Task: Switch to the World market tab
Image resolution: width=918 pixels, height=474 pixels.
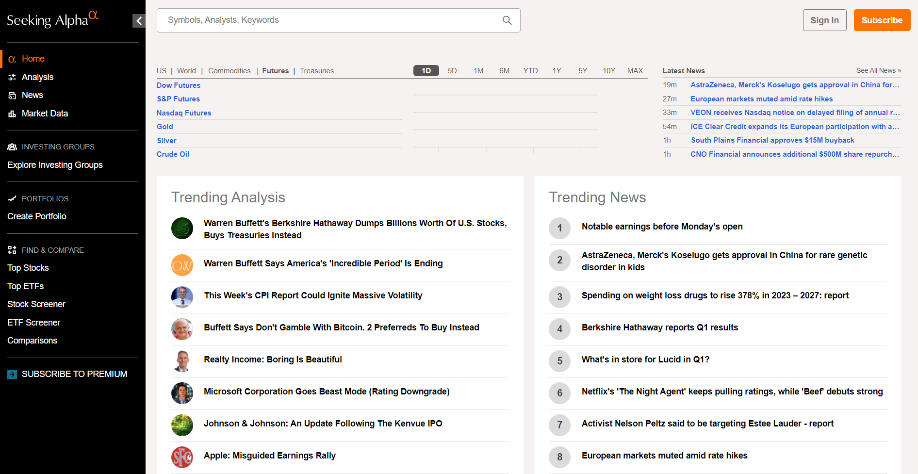Action: click(x=186, y=71)
